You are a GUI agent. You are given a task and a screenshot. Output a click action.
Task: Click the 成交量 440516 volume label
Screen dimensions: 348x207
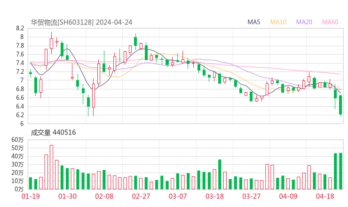coord(53,133)
